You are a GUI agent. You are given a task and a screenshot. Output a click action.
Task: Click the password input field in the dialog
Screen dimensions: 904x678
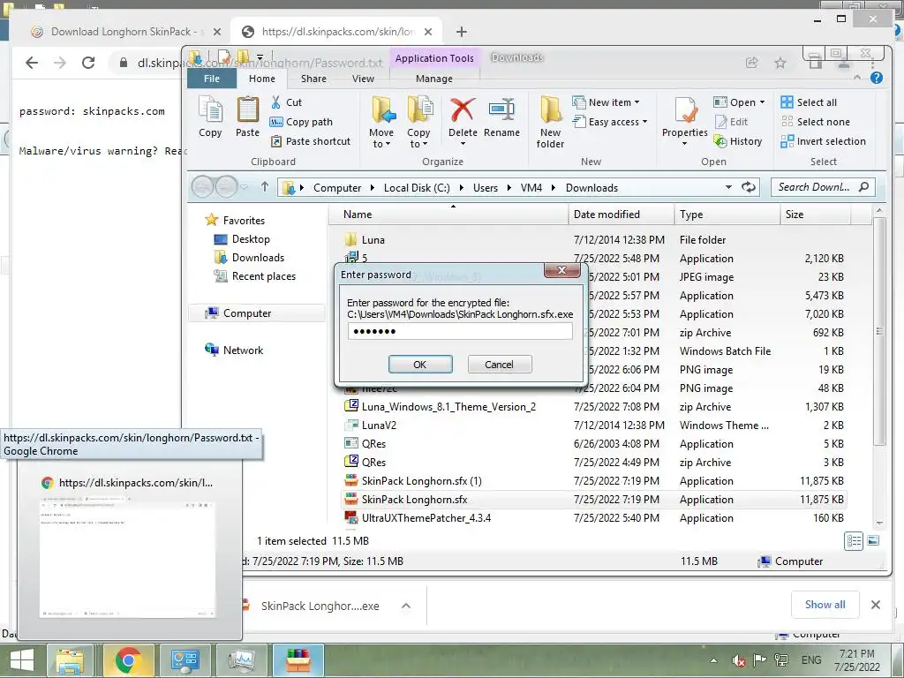[460, 331]
